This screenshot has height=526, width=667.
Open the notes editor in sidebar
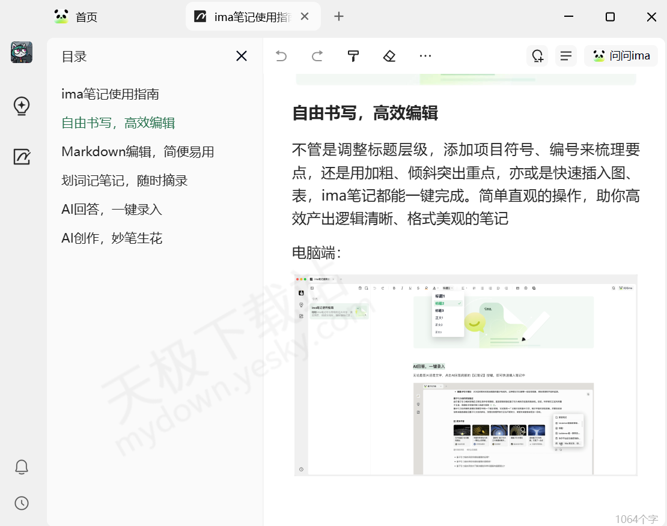point(22,157)
